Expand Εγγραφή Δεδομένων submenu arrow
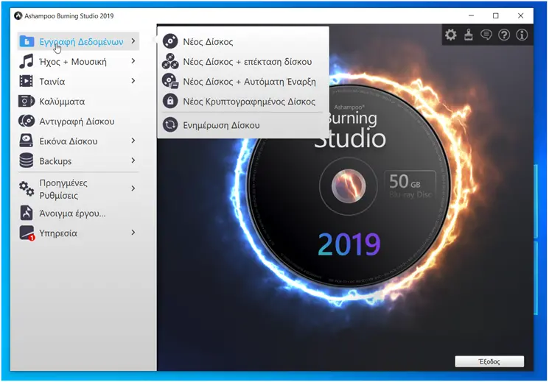 pyautogui.click(x=133, y=41)
